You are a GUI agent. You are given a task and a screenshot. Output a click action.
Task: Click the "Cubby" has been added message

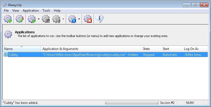(x=20, y=103)
